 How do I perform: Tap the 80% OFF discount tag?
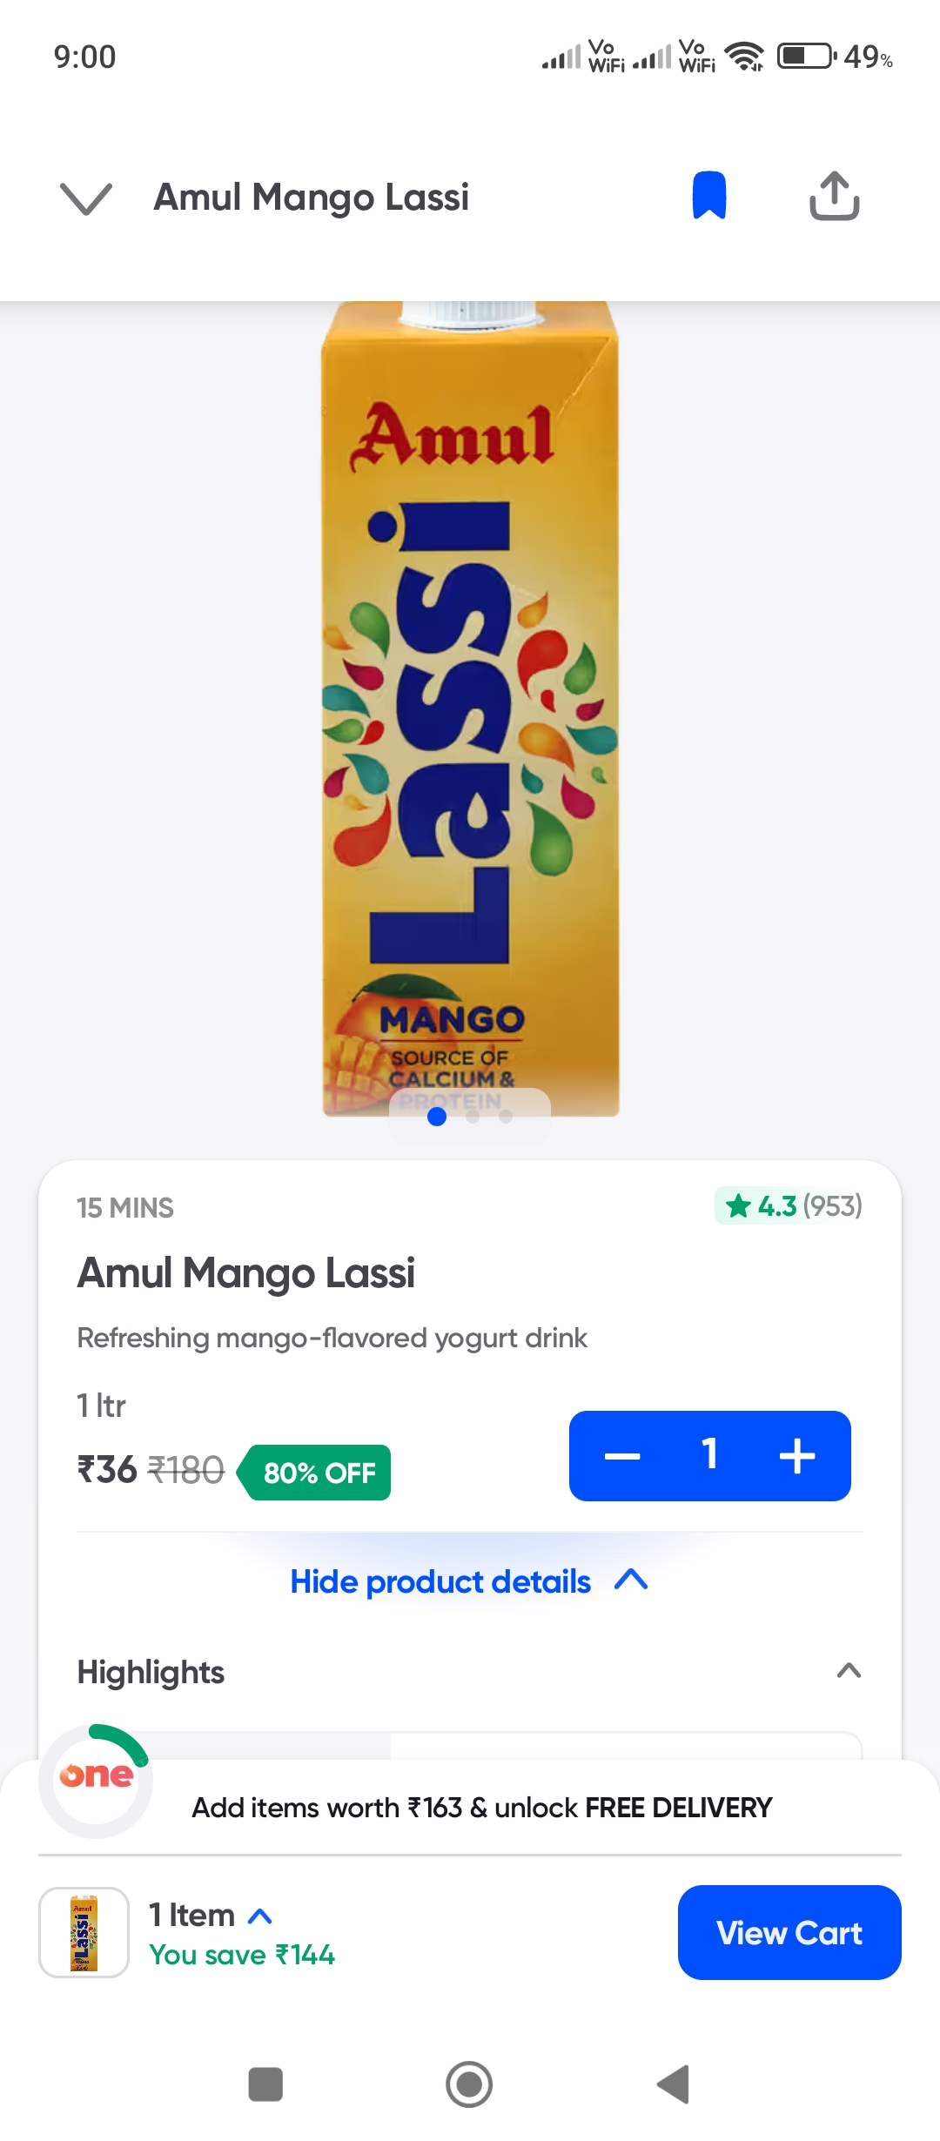click(x=318, y=1473)
